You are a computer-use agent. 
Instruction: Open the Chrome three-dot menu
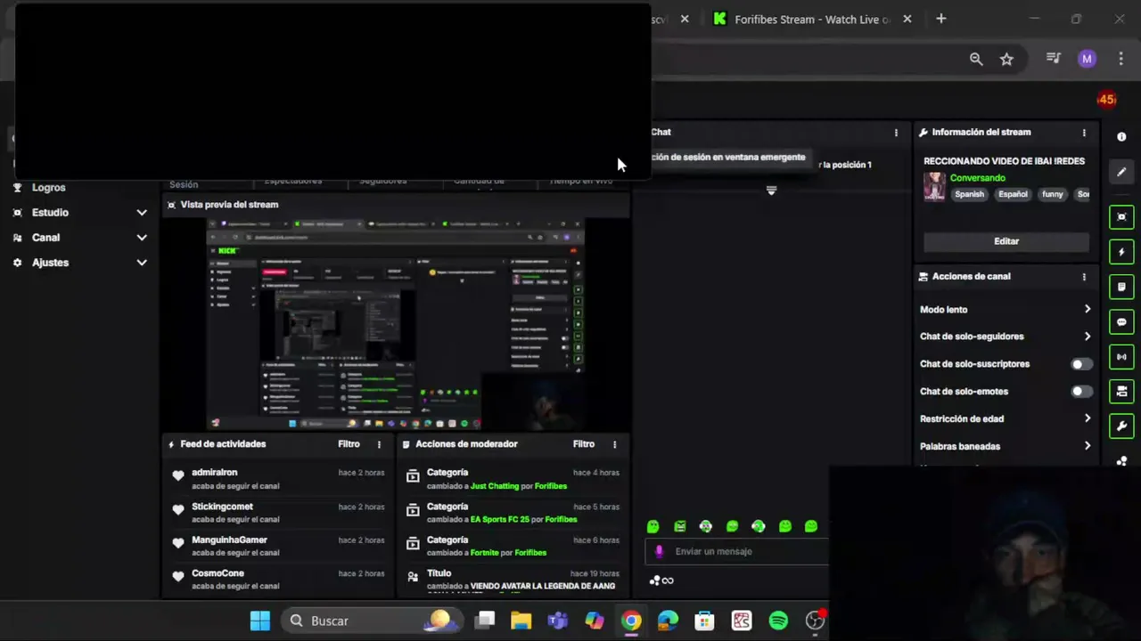tap(1121, 59)
